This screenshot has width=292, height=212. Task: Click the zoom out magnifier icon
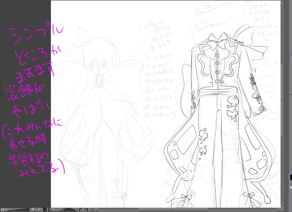[x=33, y=209]
